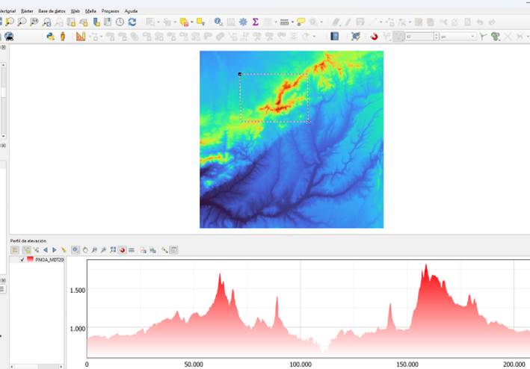Uncheck the PNOA_MDT200 layer checkbox
The height and width of the screenshot is (369, 530).
click(x=22, y=259)
